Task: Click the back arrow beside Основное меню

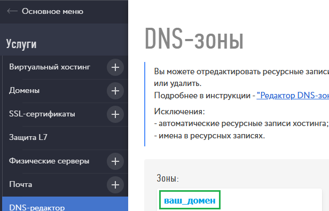Action: coord(12,11)
